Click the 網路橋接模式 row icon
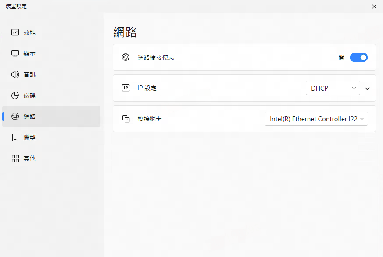This screenshot has height=257, width=383. (x=126, y=57)
